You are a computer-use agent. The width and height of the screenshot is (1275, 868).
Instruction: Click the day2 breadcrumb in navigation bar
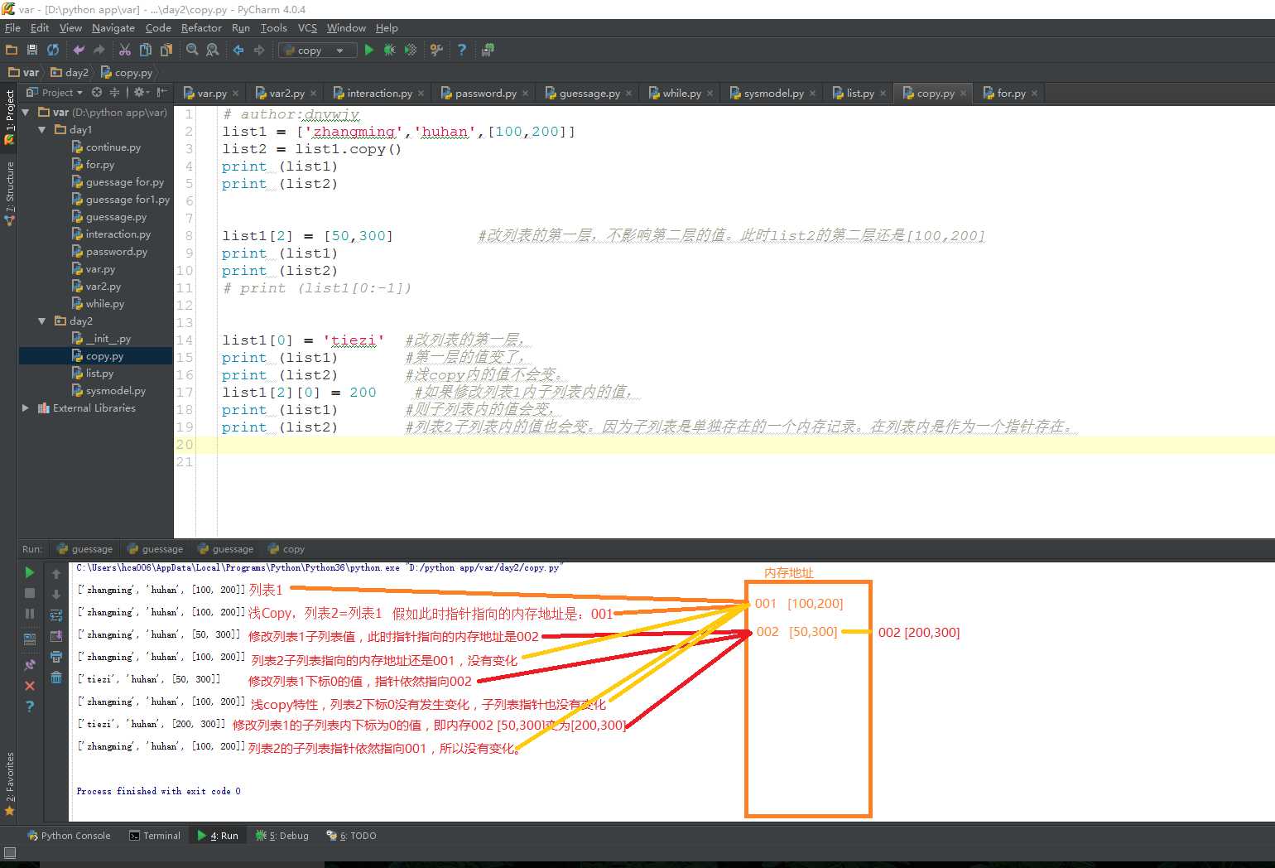(70, 72)
